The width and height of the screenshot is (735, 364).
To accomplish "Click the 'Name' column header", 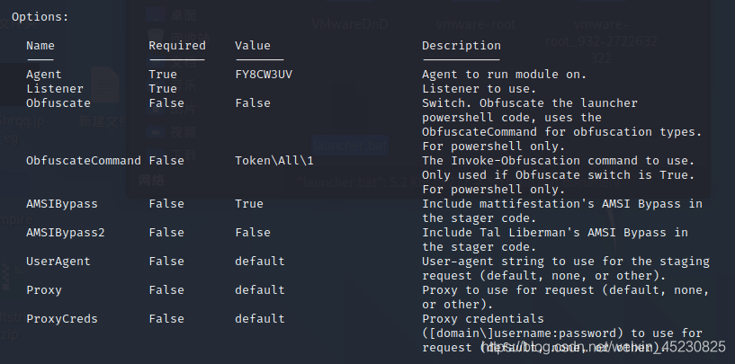I will [40, 46].
